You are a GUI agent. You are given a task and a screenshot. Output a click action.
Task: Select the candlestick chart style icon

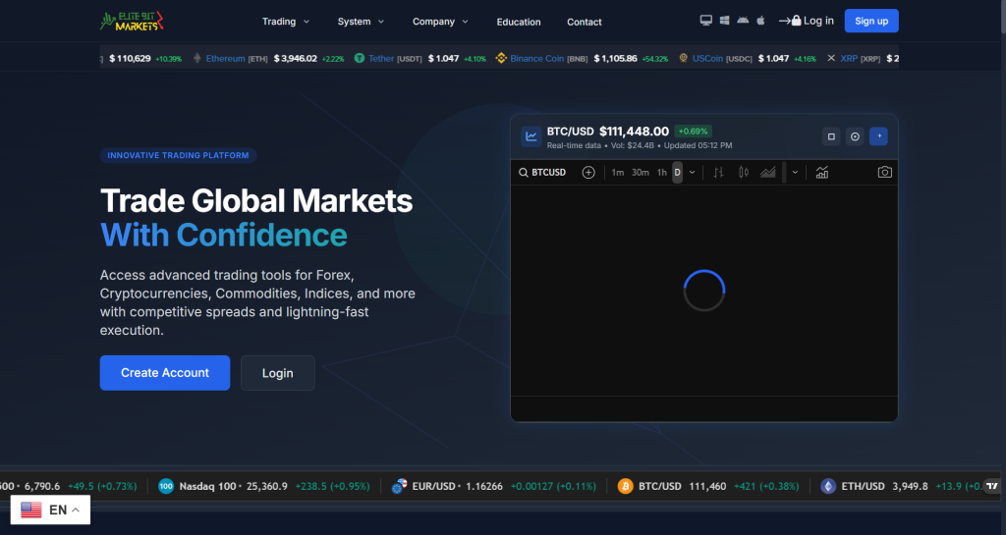743,173
